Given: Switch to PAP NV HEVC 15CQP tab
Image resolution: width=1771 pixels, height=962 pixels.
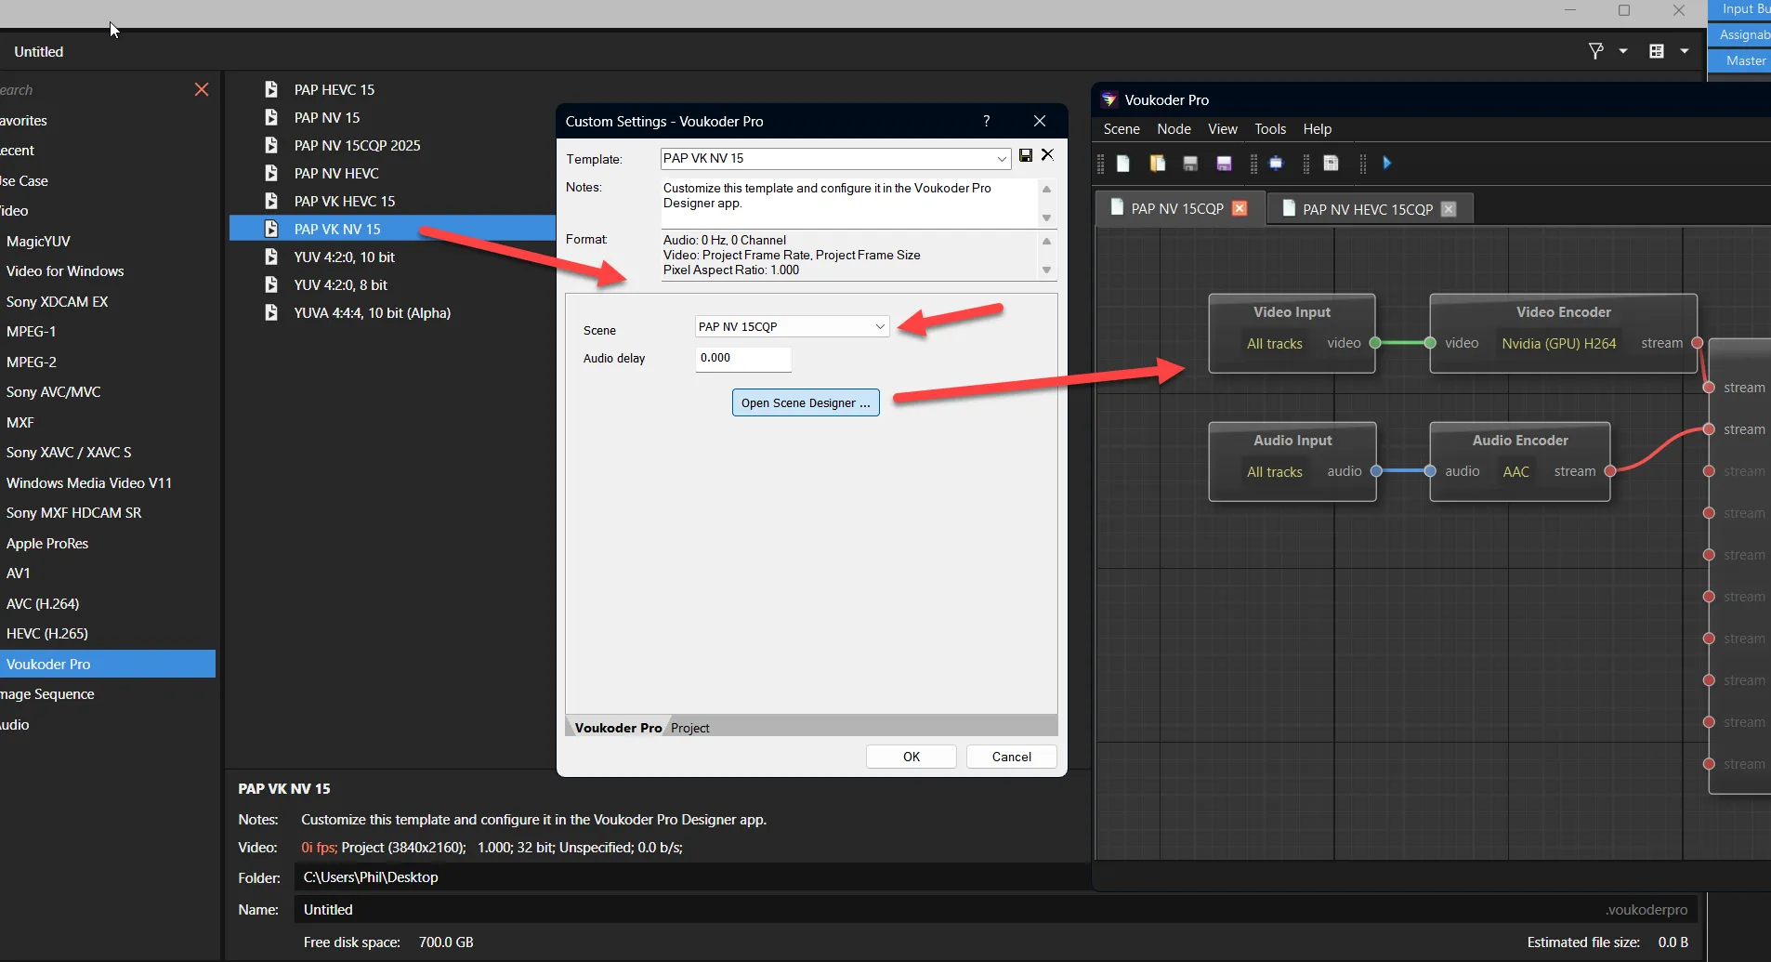Looking at the screenshot, I should pyautogui.click(x=1367, y=209).
